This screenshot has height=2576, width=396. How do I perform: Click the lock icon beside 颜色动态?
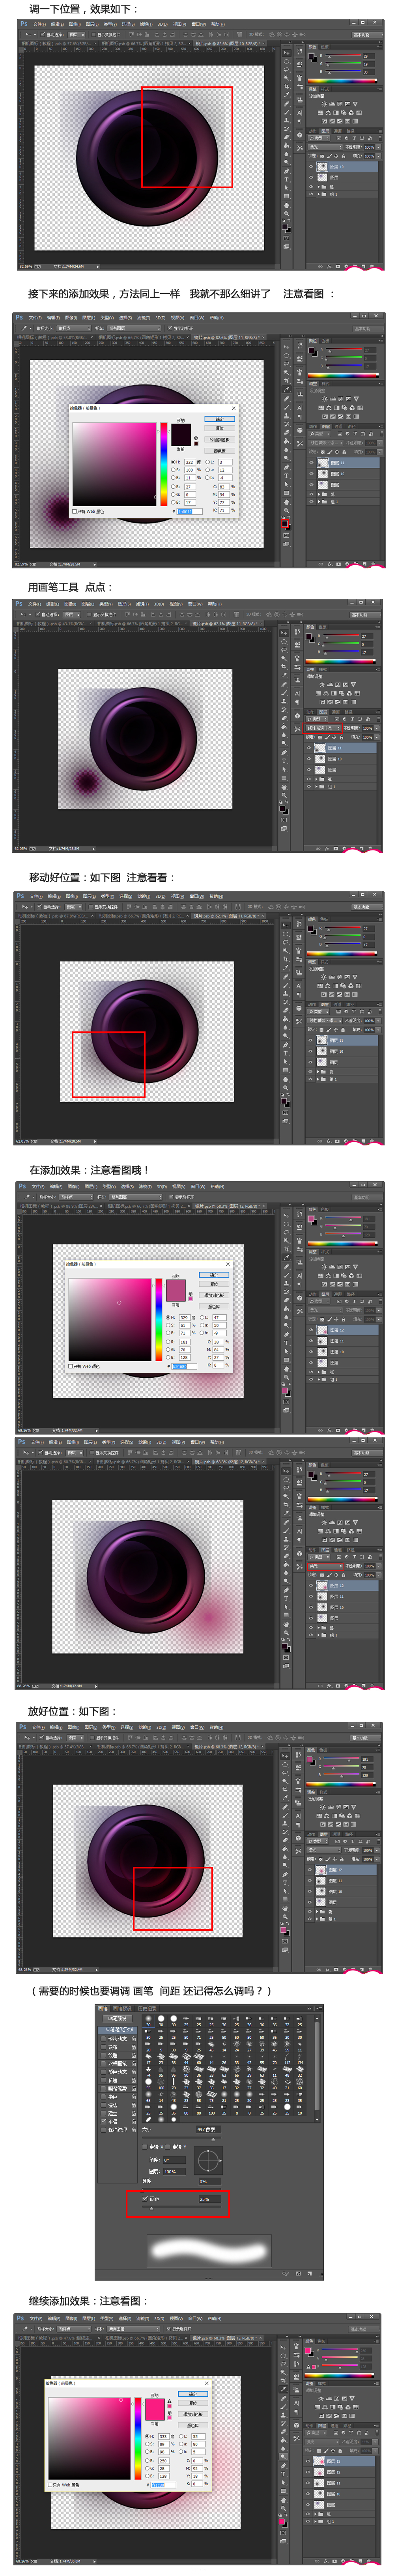134,2071
